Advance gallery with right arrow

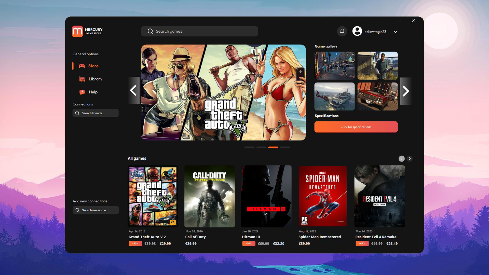(405, 91)
